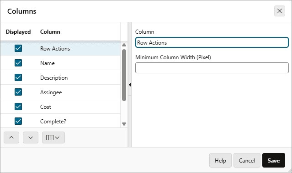Uncheck the Row Actions displayed checkbox
292x173 pixels.
(18, 48)
